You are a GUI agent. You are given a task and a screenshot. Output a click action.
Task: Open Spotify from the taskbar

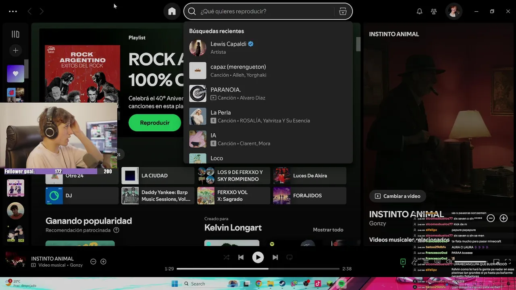(341, 284)
